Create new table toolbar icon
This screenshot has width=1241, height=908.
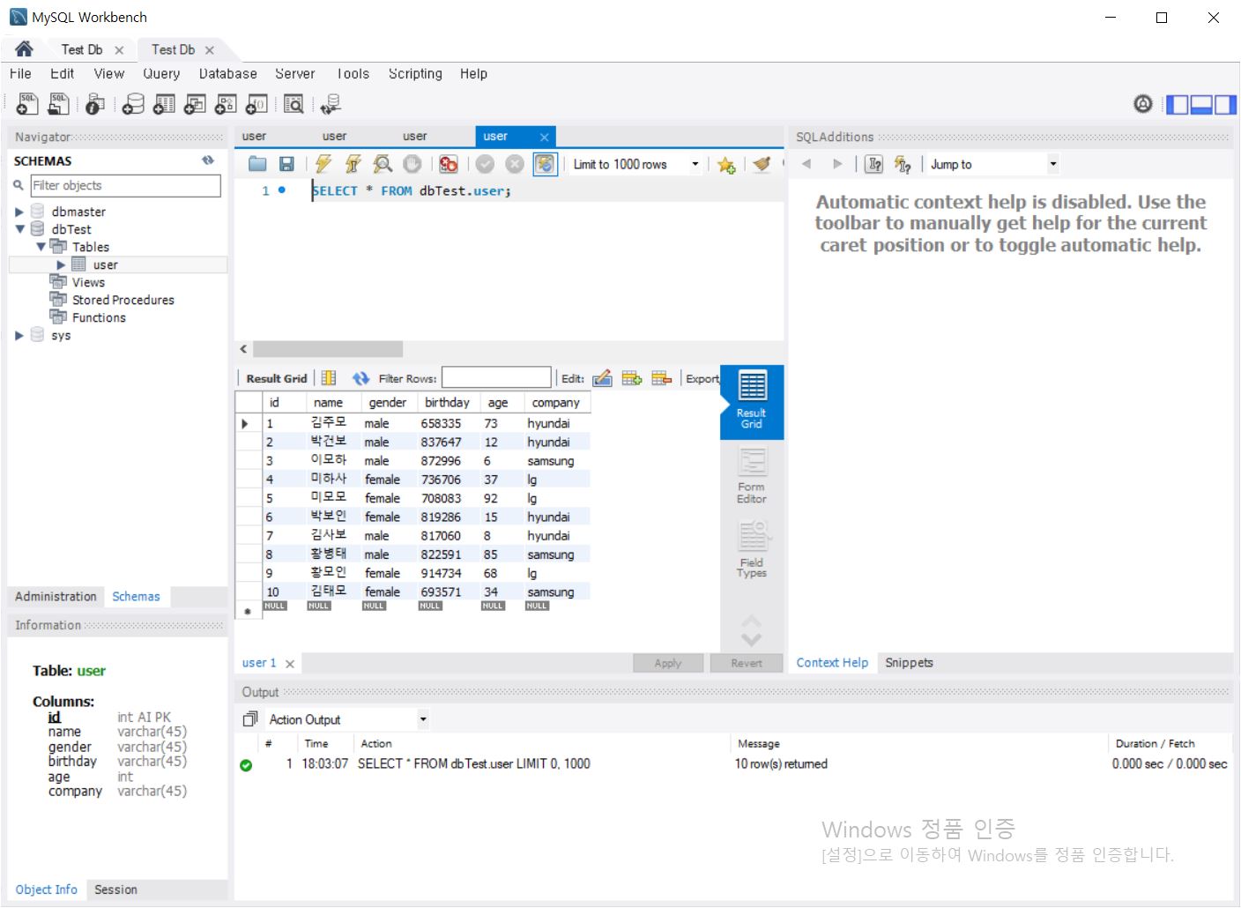pyautogui.click(x=164, y=104)
